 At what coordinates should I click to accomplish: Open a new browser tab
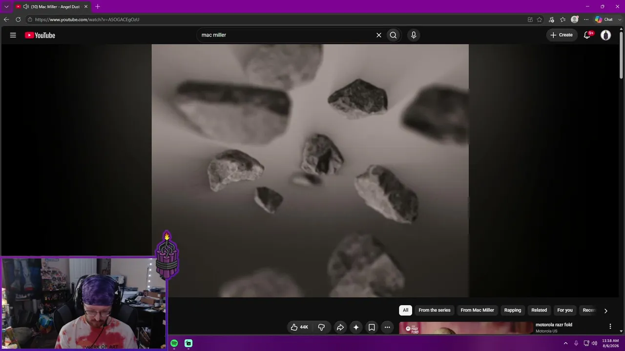98,7
